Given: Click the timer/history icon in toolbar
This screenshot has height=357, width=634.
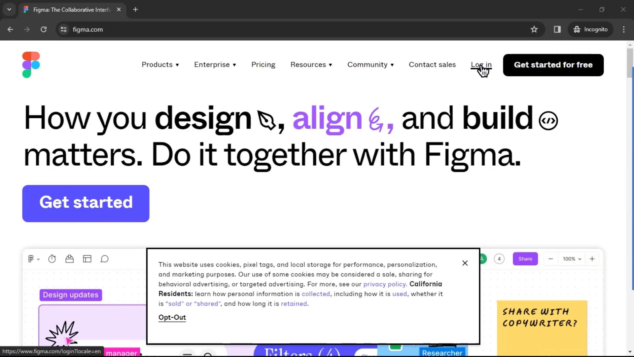Looking at the screenshot, I should click(x=52, y=259).
